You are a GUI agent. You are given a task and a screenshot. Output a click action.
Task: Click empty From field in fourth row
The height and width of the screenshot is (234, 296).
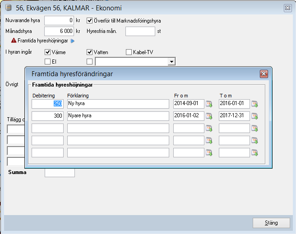[x=189, y=140]
